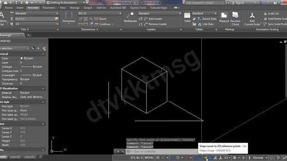Click the Undo arrow in quick access toolbar
This screenshot has height=161, width=287.
click(x=32, y=3)
